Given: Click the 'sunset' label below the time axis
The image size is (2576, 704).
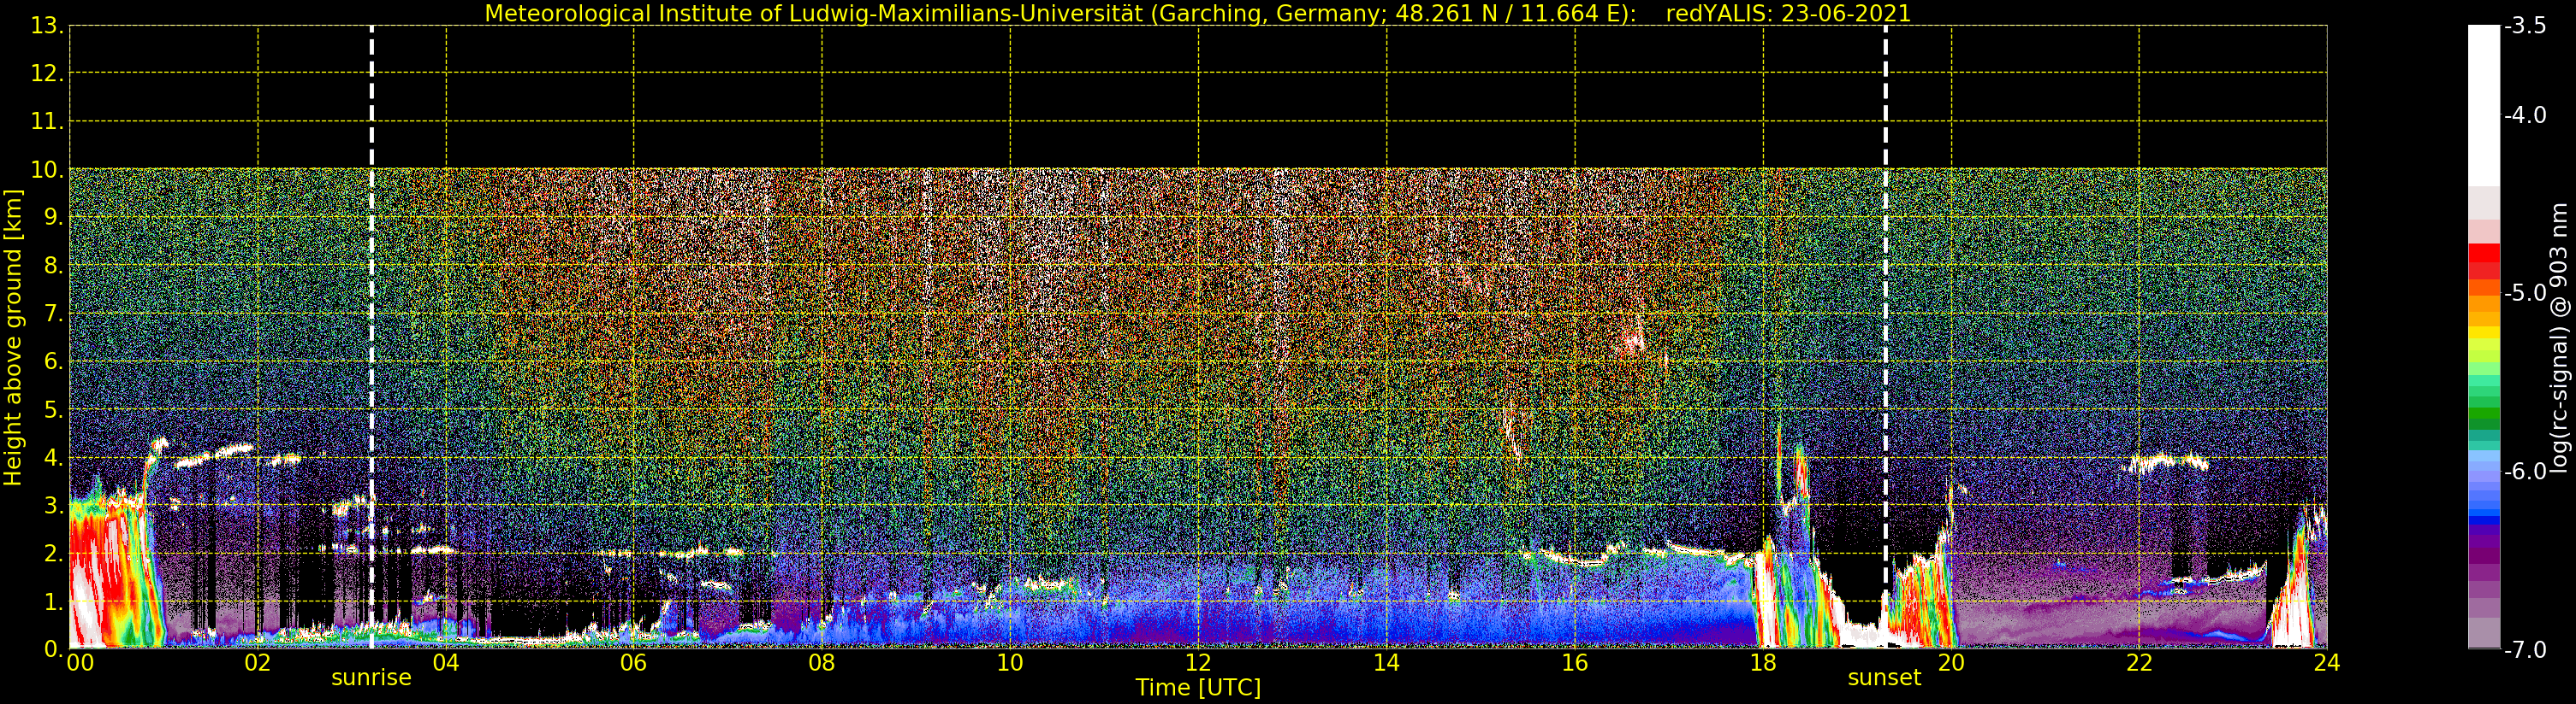Looking at the screenshot, I should pyautogui.click(x=1884, y=678).
